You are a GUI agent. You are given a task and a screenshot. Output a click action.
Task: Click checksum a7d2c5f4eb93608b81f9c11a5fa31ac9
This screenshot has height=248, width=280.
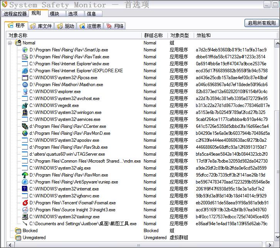231,50
